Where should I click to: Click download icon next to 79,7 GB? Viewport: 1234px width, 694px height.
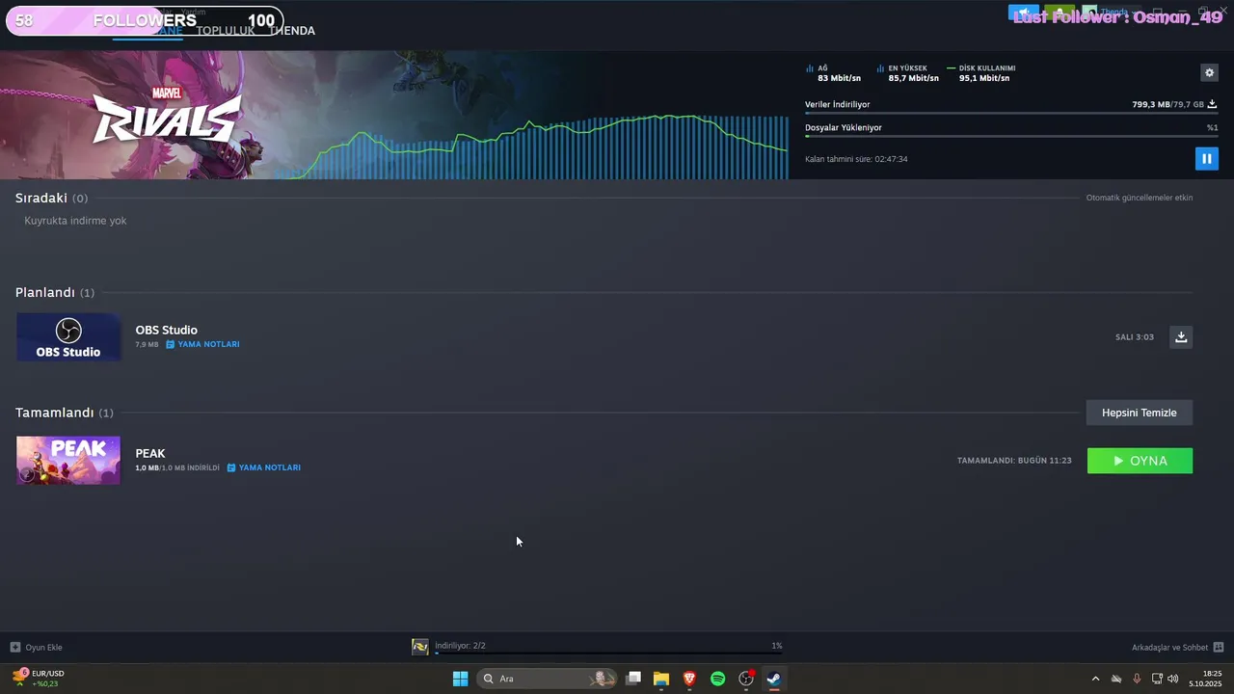click(x=1212, y=104)
